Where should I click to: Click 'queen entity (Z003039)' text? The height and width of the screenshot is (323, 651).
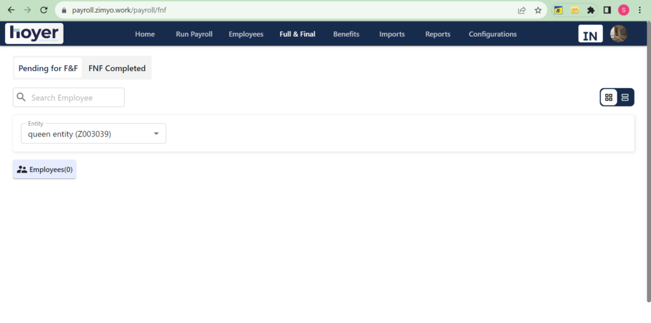point(69,134)
